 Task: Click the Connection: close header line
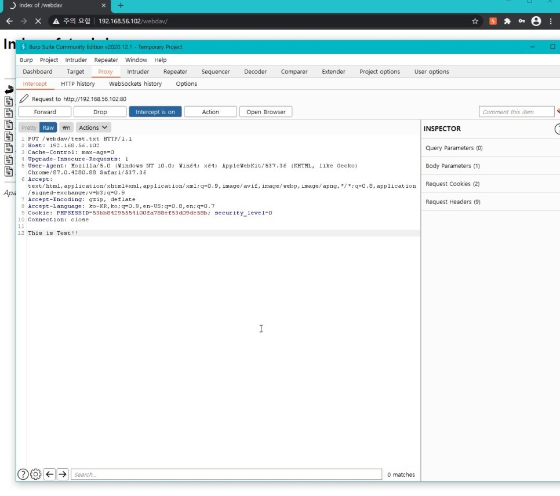[x=58, y=220]
